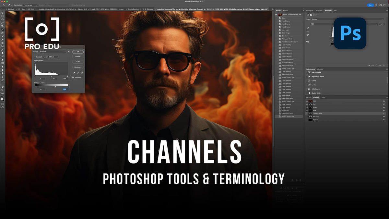This screenshot has width=389, height=219.
Task: Click the foreground color swatch
Action: point(2,99)
